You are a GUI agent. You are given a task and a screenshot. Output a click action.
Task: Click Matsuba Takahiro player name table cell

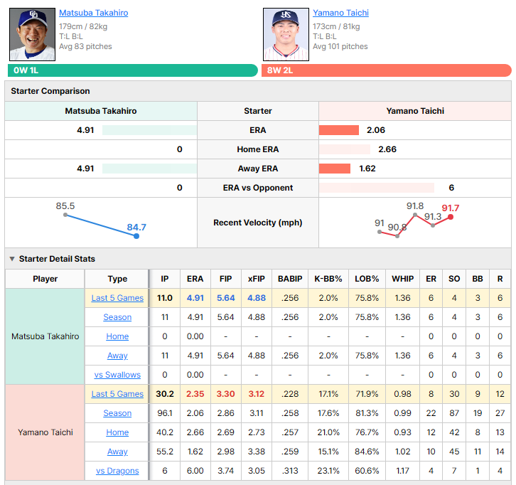pyautogui.click(x=45, y=336)
